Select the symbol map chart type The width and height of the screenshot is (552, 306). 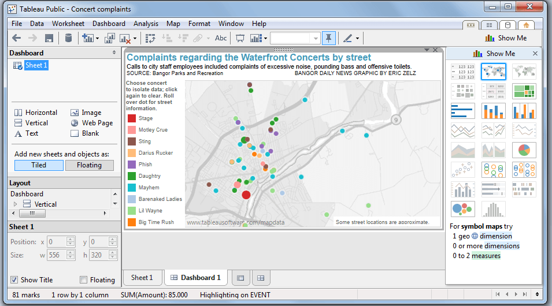coord(494,72)
